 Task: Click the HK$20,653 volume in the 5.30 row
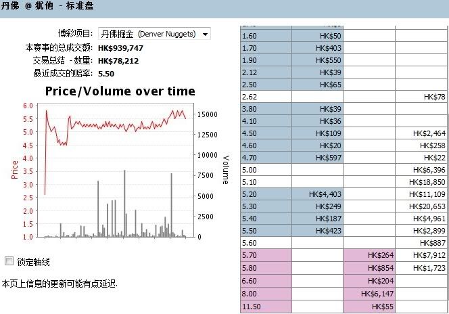coord(424,206)
